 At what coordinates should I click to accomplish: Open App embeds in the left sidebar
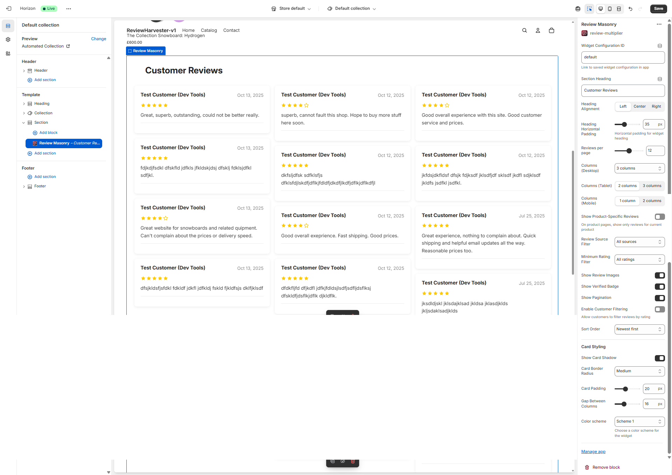8,53
